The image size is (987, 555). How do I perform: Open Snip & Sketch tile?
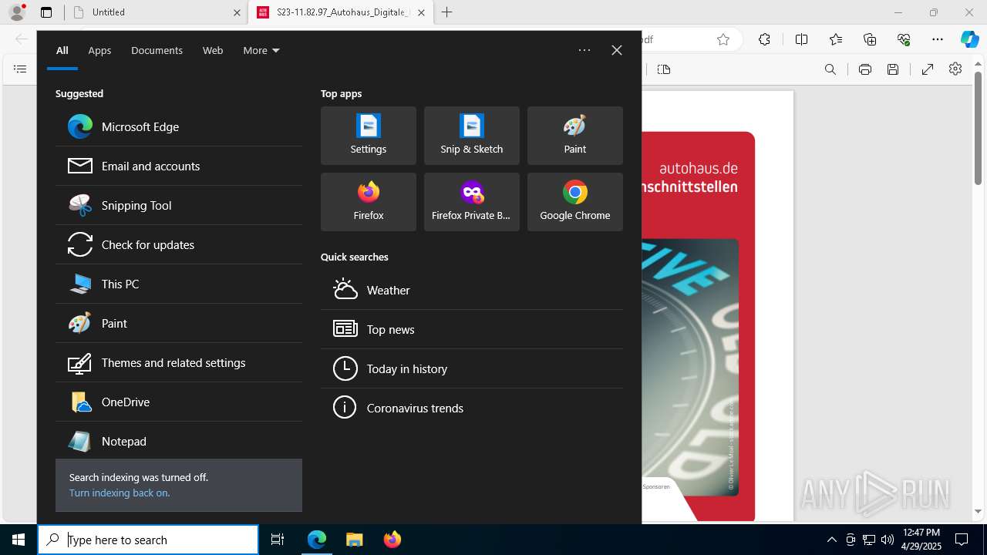(472, 136)
